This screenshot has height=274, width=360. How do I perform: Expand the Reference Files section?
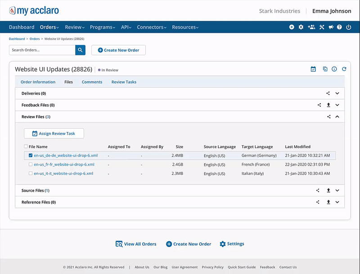coord(337,202)
